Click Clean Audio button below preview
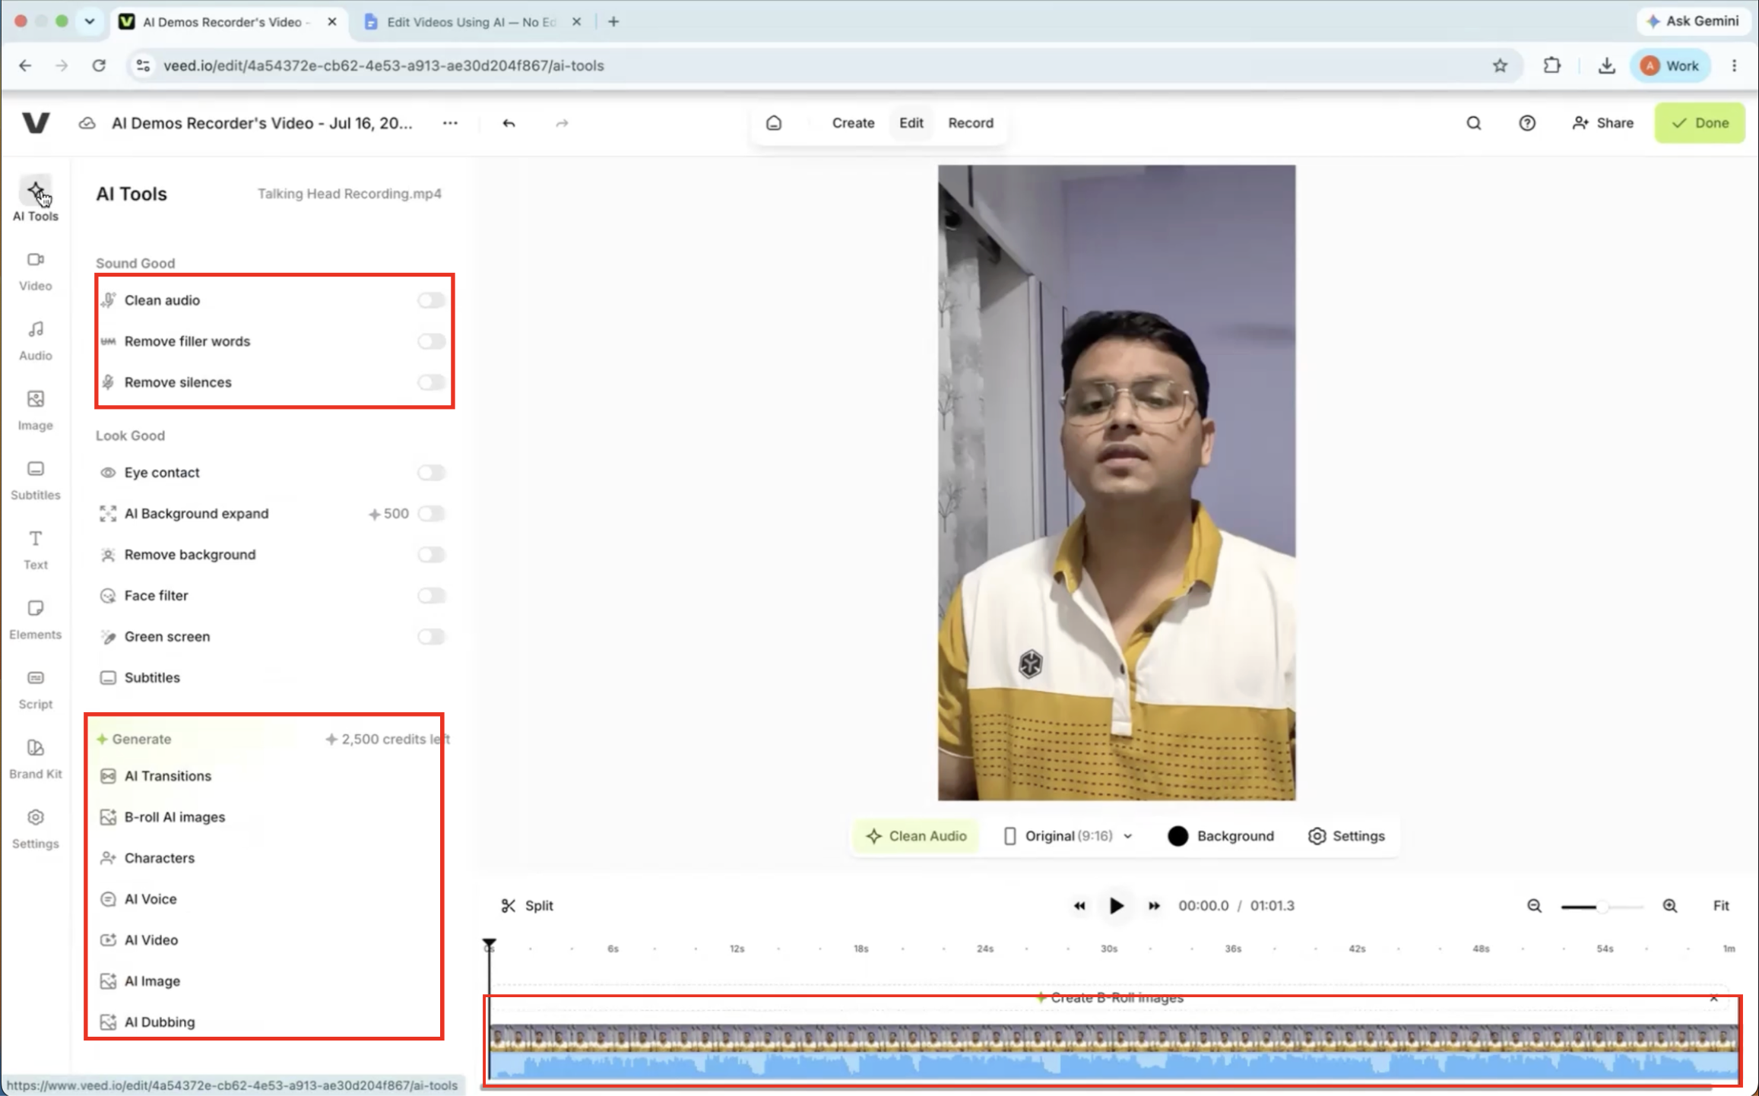The height and width of the screenshot is (1096, 1759). pos(916,836)
